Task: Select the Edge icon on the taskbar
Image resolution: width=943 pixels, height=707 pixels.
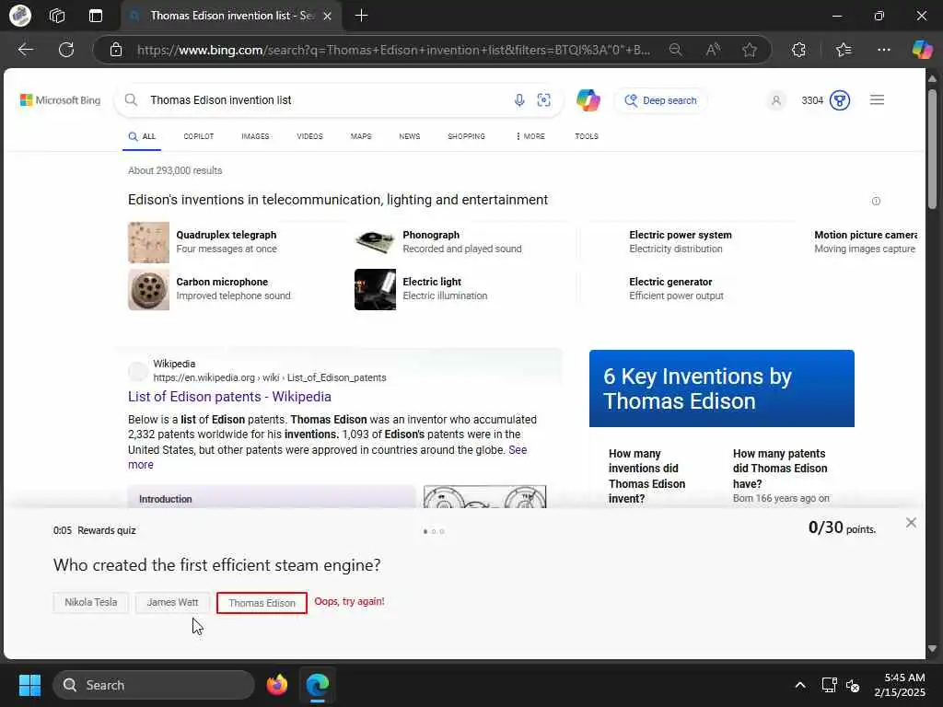Action: coord(318,685)
